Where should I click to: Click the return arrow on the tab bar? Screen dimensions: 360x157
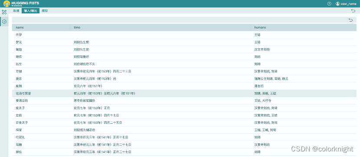point(353,10)
